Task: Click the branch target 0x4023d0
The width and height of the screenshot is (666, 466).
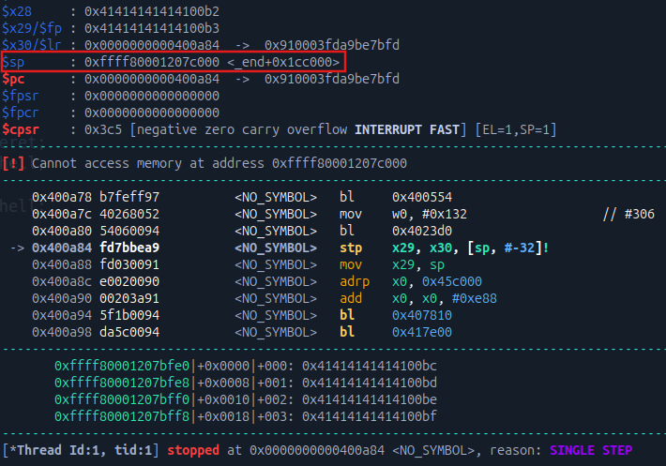Action: point(422,231)
